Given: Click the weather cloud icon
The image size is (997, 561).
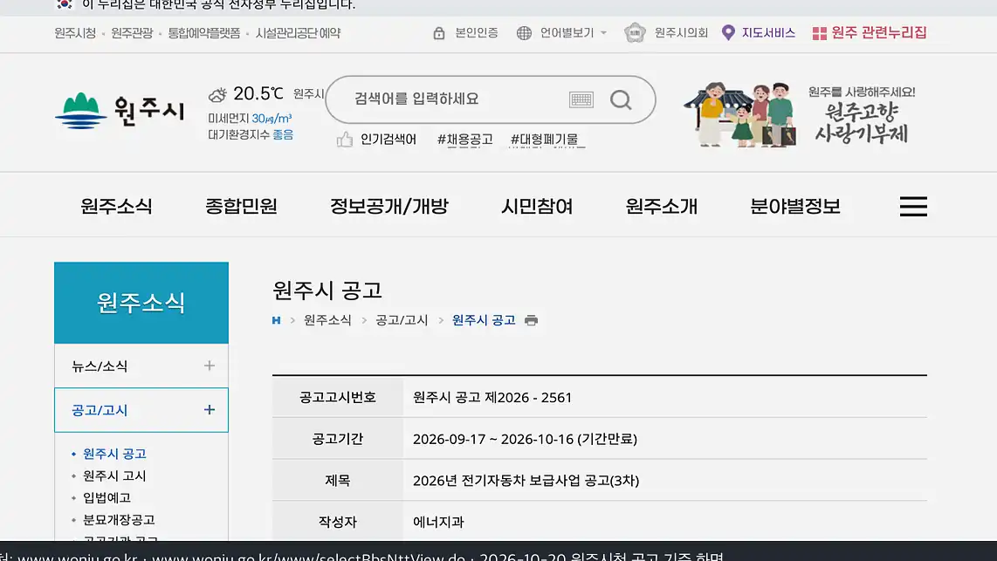Looking at the screenshot, I should point(217,95).
